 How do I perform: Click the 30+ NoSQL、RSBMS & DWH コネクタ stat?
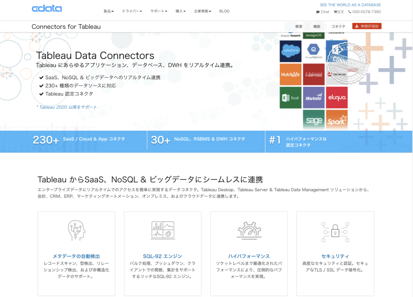[x=198, y=140]
